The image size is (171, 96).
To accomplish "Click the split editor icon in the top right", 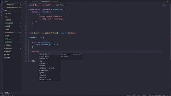I will [167, 1].
